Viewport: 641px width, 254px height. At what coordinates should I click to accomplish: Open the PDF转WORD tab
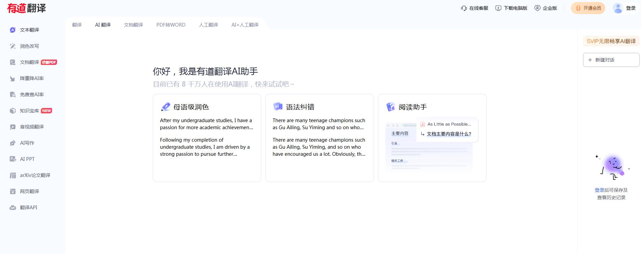171,25
